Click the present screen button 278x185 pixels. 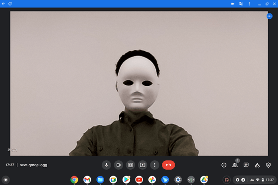click(142, 165)
